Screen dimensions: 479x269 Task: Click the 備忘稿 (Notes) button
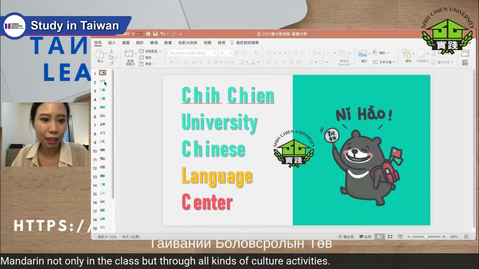tap(346, 237)
